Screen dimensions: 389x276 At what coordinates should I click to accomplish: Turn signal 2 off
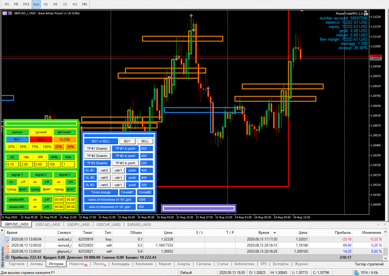47,182
